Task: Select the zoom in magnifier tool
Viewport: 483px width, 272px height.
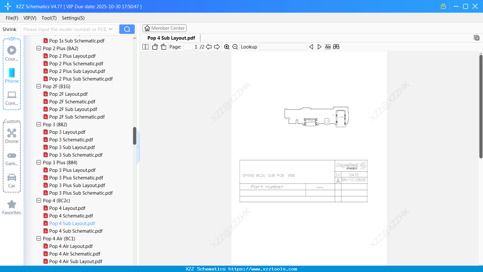Action: 227,47
